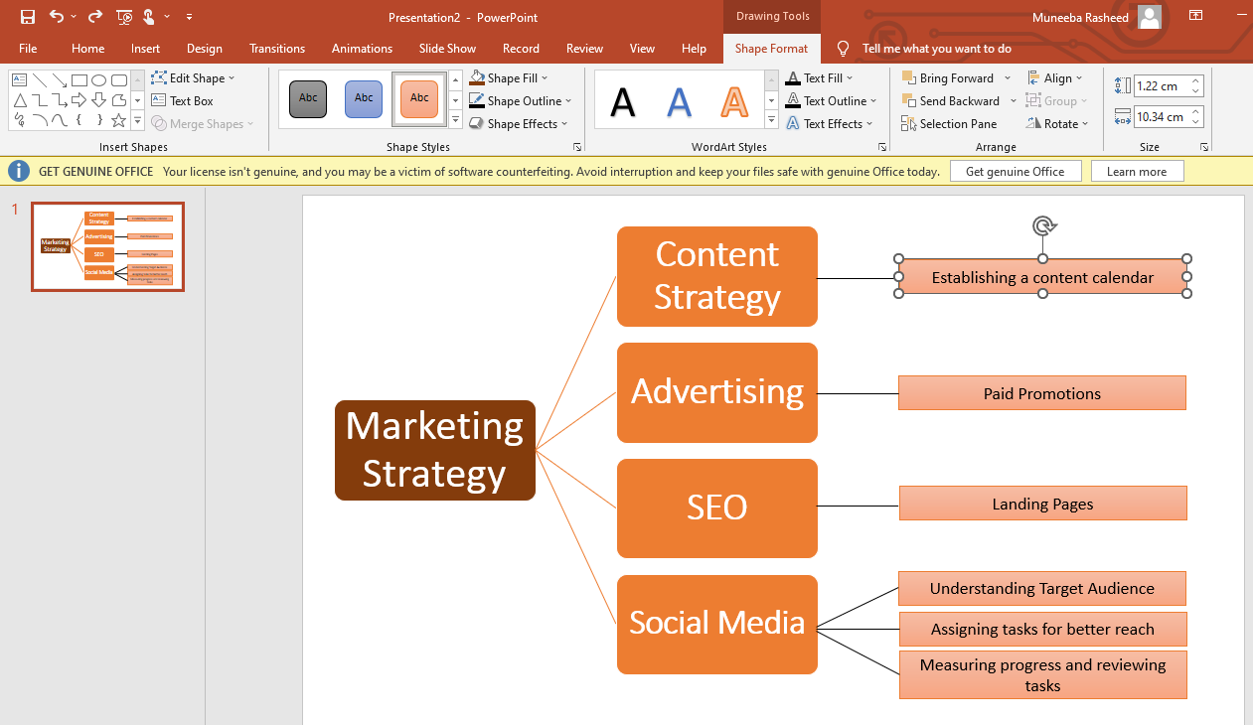Switch to the Slide Show tab
Viewport: 1253px width, 725px height.
(x=447, y=49)
